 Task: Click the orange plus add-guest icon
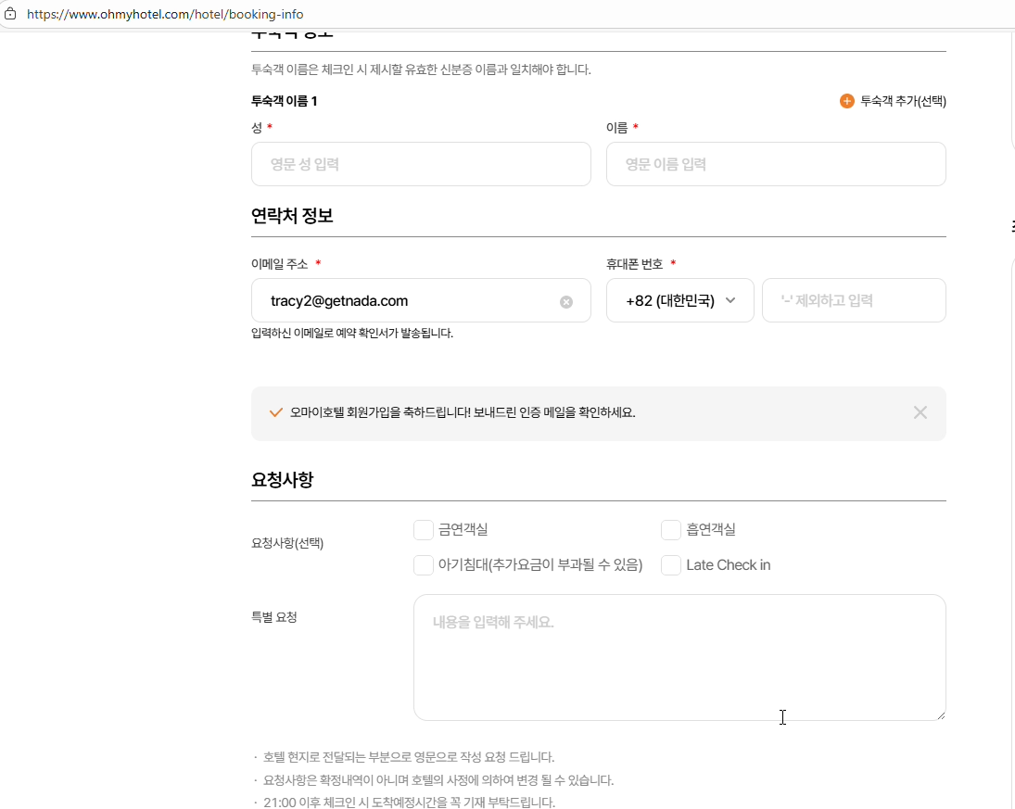[x=846, y=101]
